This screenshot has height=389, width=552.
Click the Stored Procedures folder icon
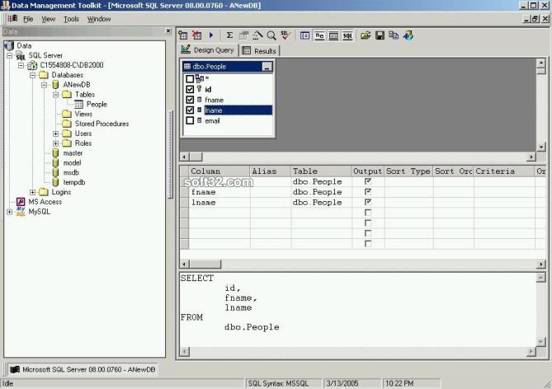point(67,124)
